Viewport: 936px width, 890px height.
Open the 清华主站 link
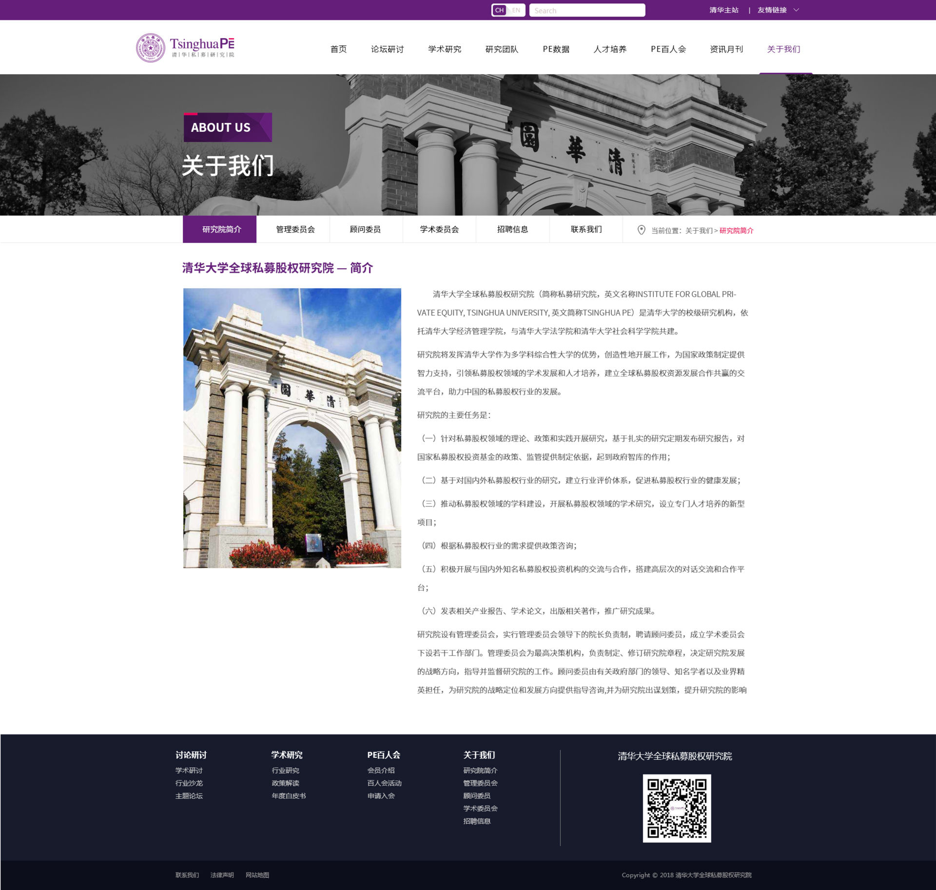(723, 10)
